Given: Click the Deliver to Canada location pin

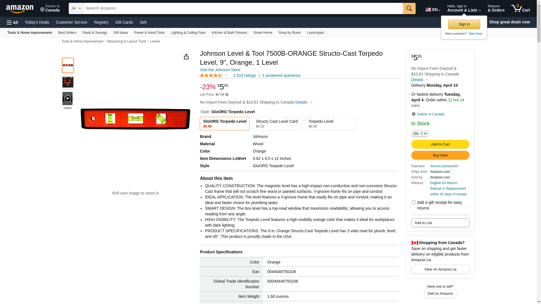Looking at the screenshot, I should coord(413,114).
